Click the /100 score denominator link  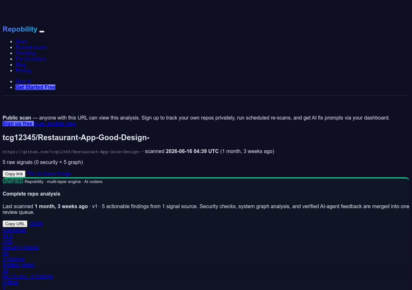point(7,241)
